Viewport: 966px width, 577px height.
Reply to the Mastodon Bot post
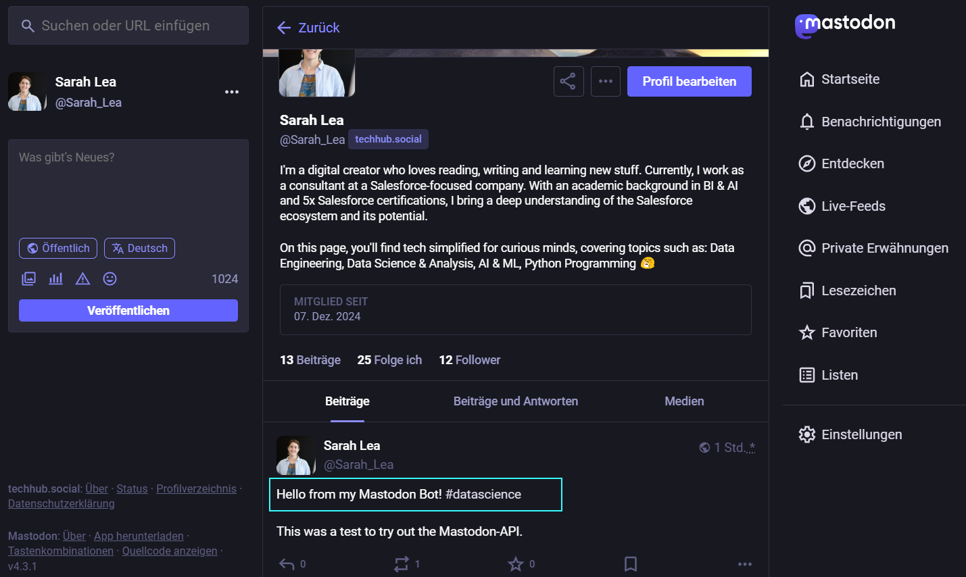[x=287, y=563]
